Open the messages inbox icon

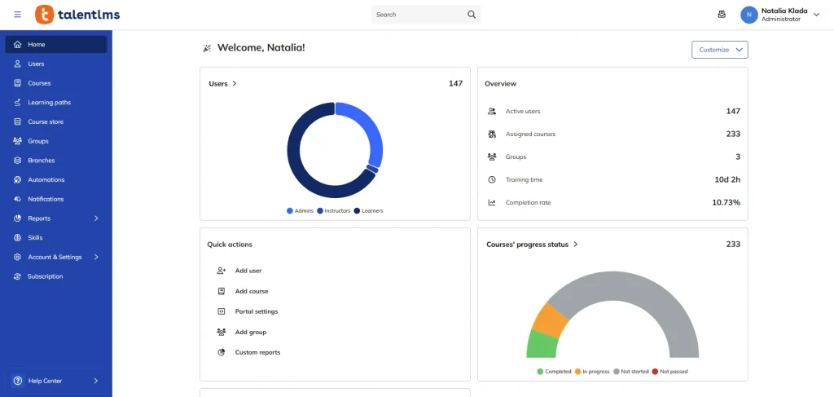721,15
